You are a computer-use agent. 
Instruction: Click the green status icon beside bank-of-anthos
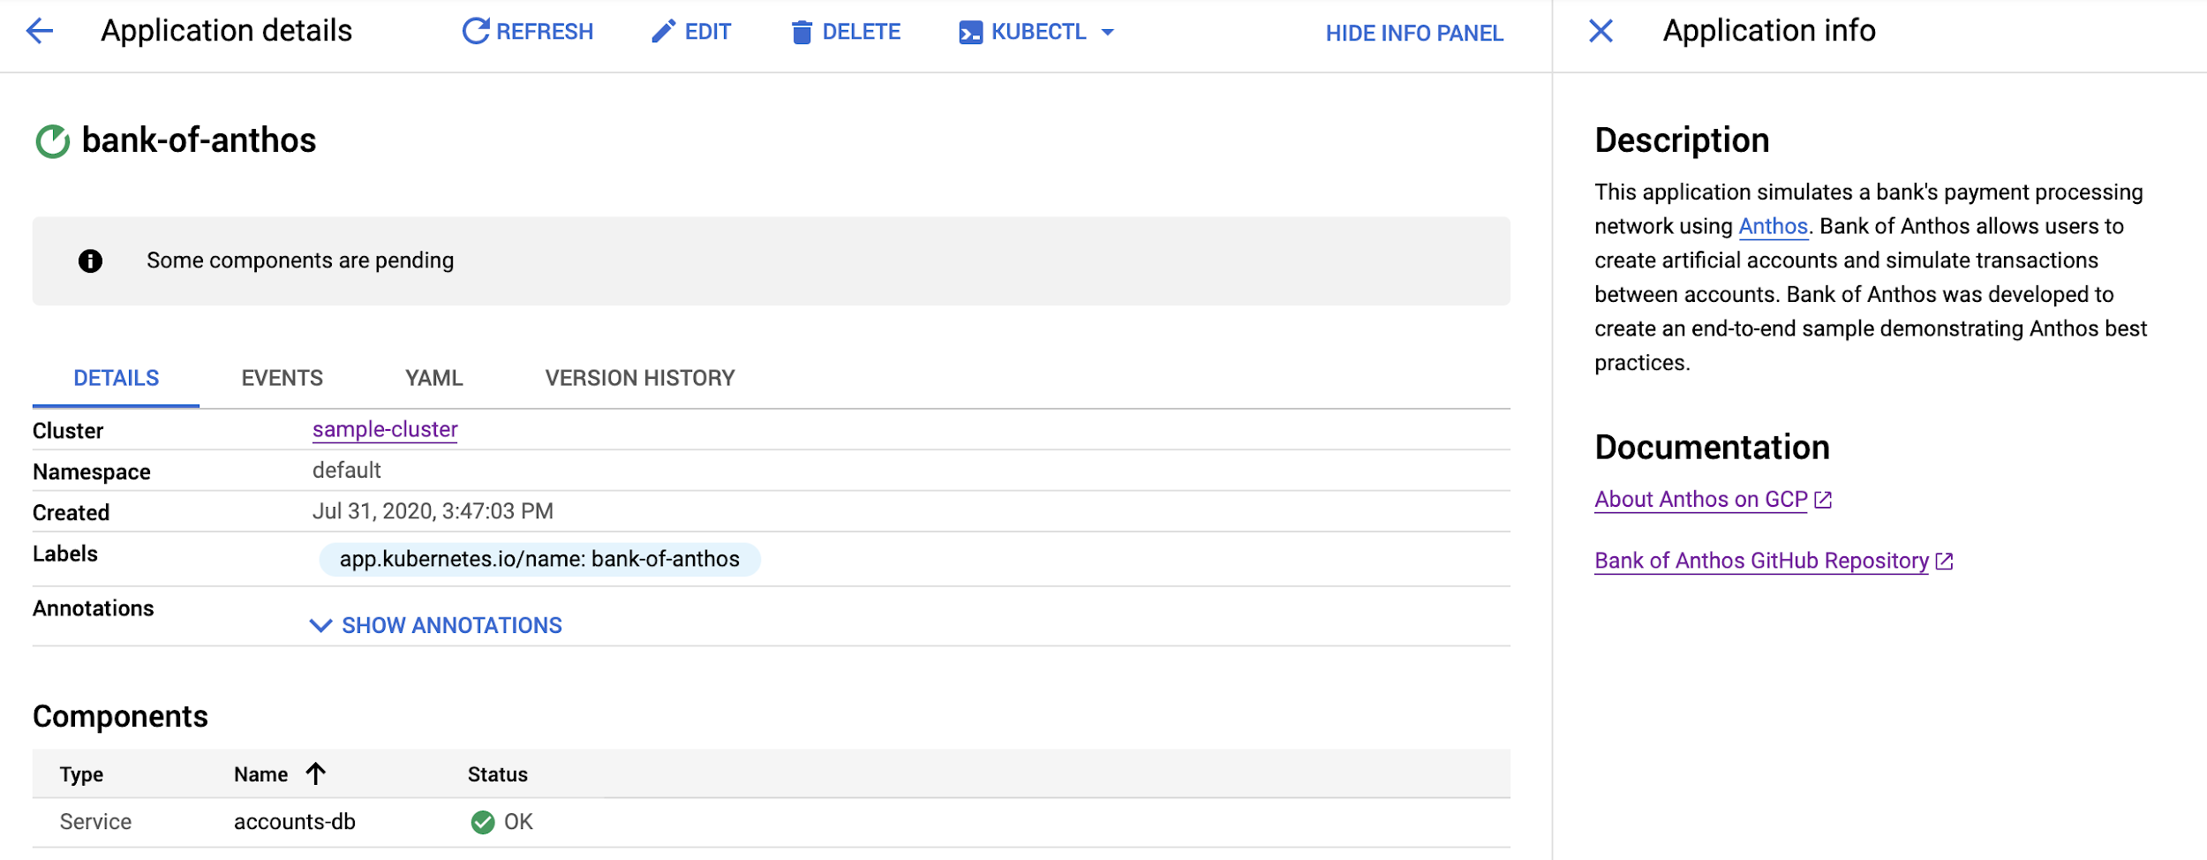52,141
